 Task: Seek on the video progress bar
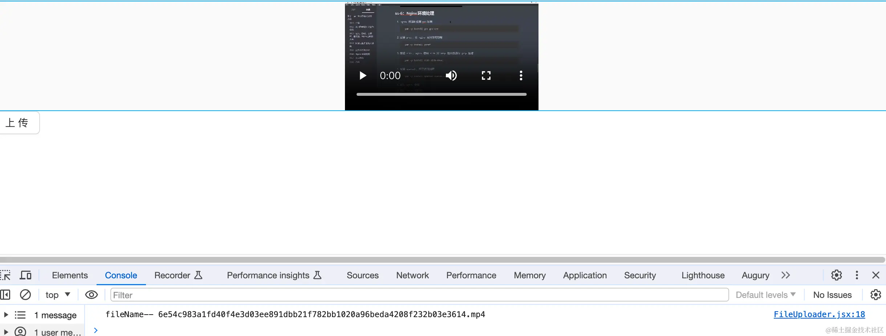point(442,94)
